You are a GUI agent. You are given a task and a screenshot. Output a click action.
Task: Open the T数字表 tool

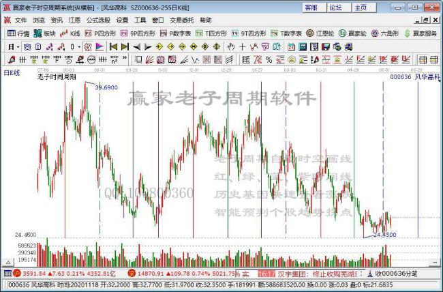coord(286,33)
